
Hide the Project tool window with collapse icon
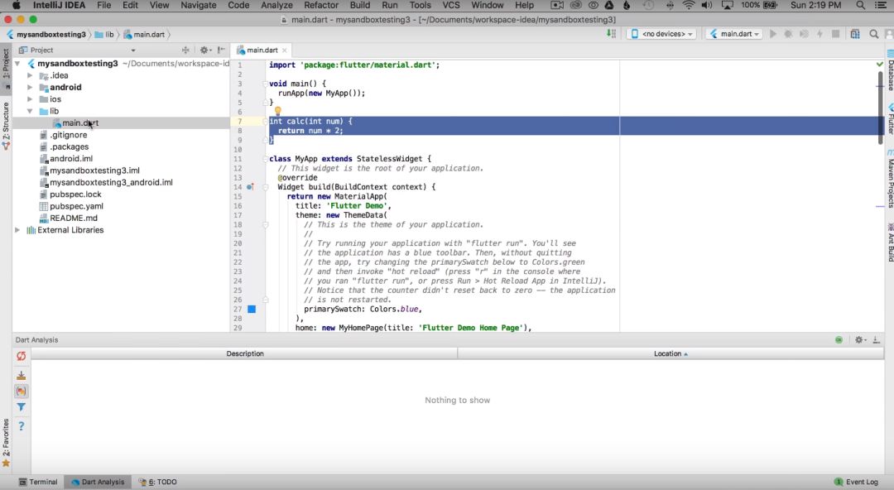(x=221, y=50)
